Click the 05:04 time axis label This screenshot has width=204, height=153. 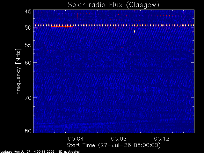click(76, 139)
